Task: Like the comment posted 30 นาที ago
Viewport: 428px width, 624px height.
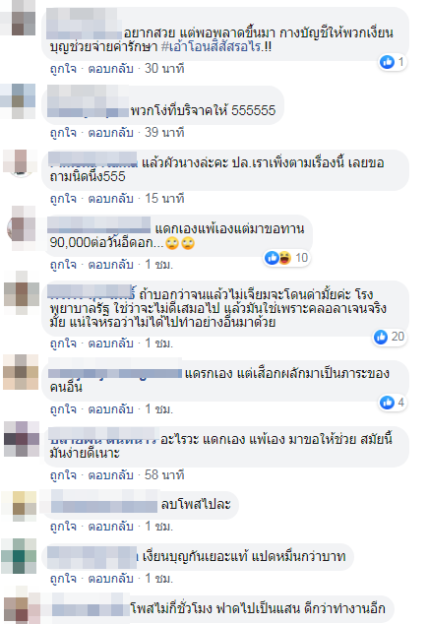Action: pos(63,69)
